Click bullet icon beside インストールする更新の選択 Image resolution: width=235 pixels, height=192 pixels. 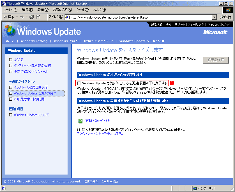(11, 66)
